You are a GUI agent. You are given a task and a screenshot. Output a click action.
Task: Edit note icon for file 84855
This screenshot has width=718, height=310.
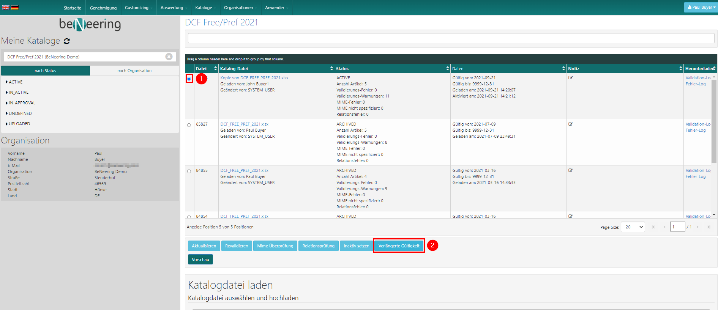[570, 170]
